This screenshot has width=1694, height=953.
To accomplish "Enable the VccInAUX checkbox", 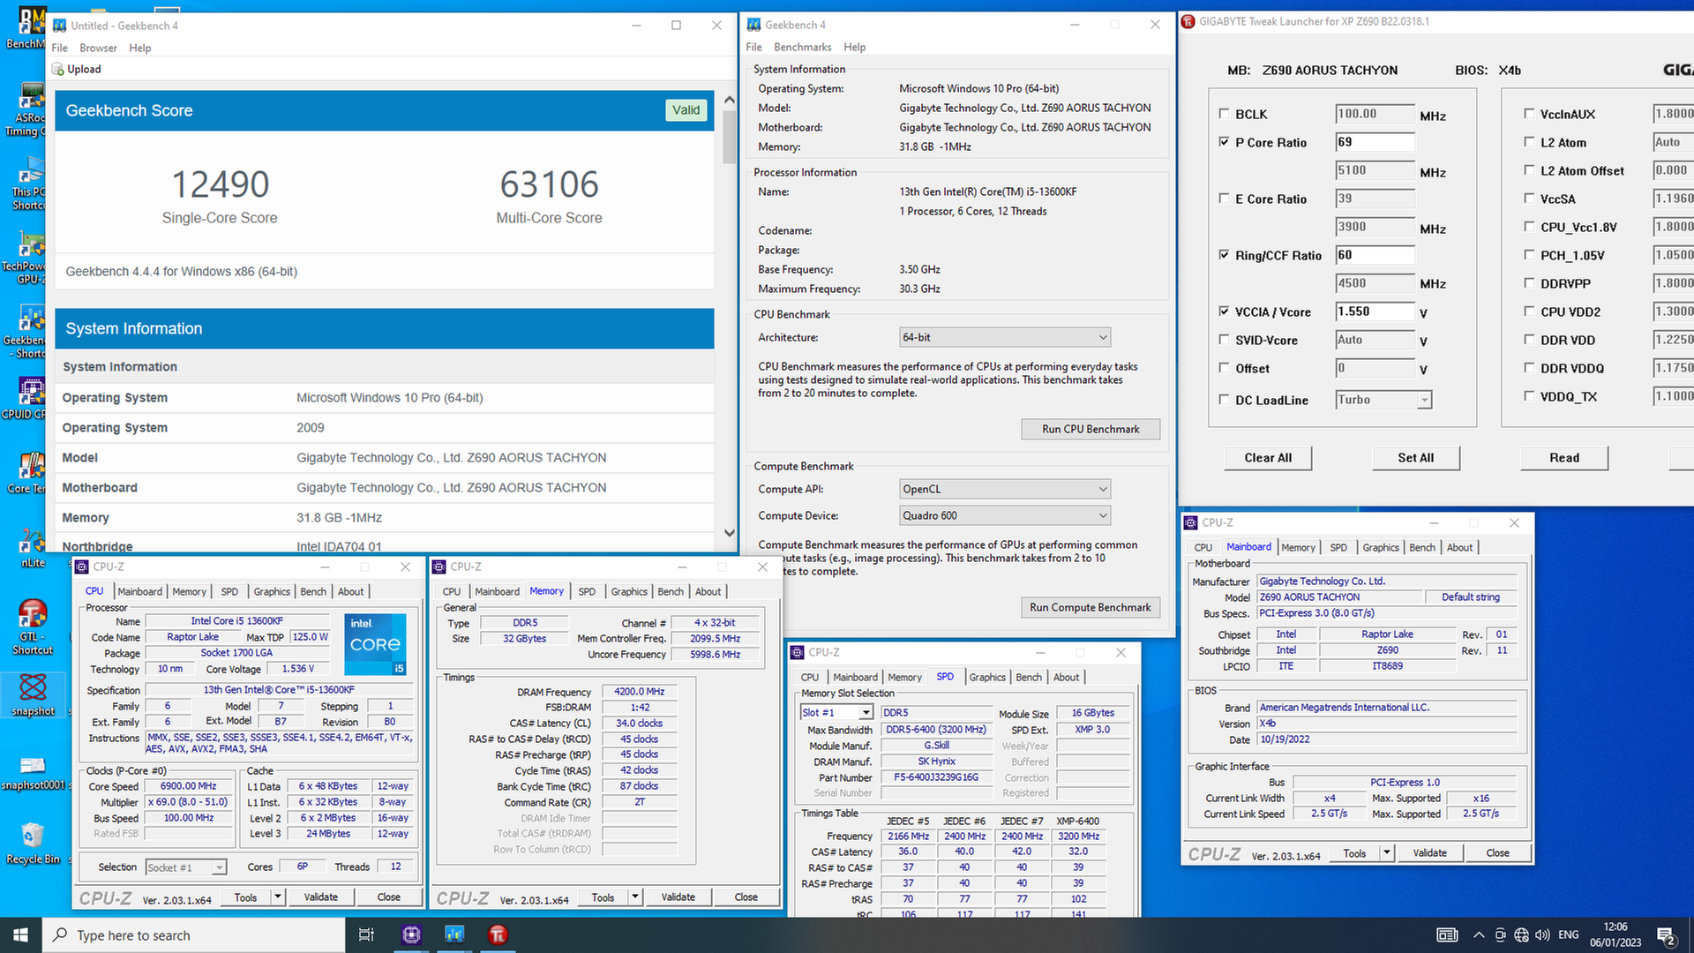I will tap(1529, 114).
